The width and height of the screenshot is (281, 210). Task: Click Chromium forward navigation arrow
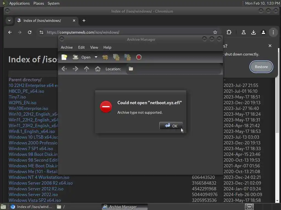[x=20, y=32]
